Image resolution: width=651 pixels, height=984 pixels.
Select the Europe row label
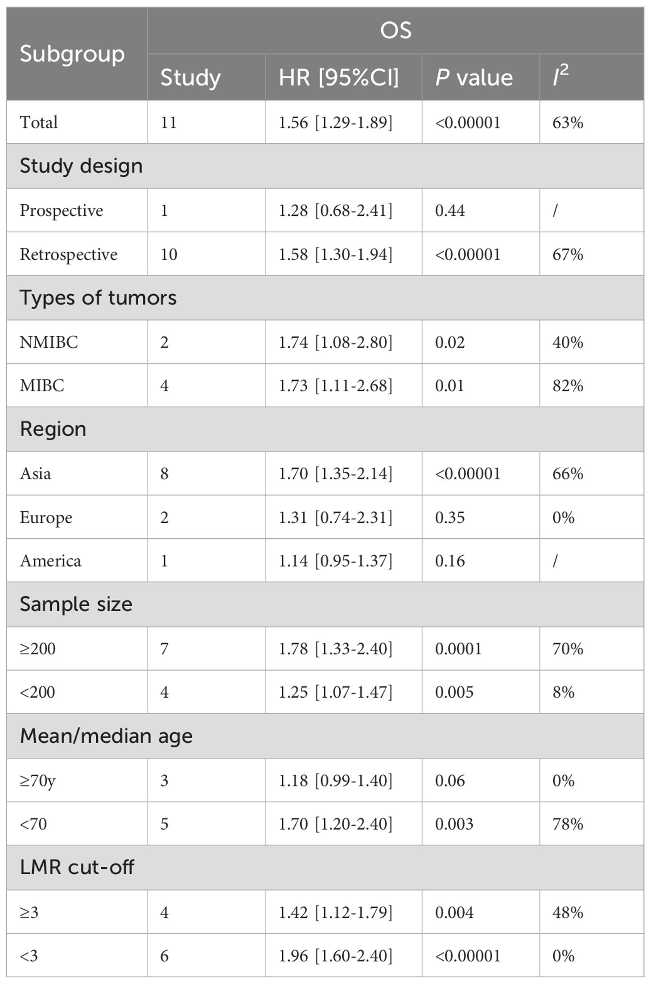tap(46, 517)
